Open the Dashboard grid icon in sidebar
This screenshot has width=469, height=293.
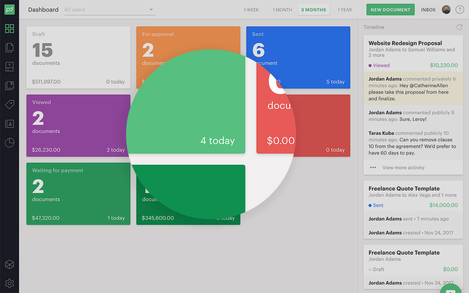pyautogui.click(x=10, y=29)
